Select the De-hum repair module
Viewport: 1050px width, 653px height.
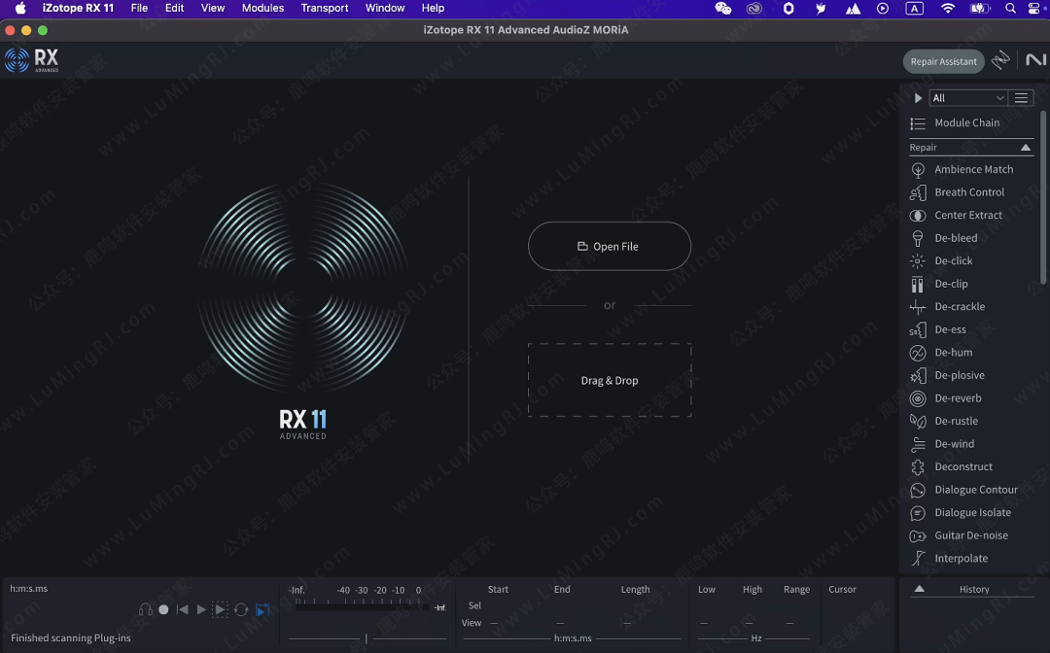click(953, 353)
